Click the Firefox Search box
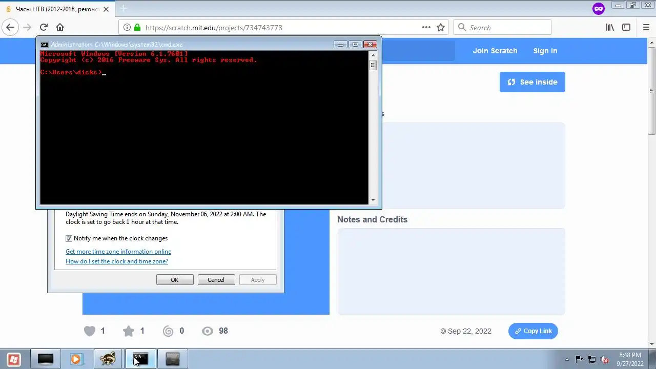656x369 pixels. (502, 28)
